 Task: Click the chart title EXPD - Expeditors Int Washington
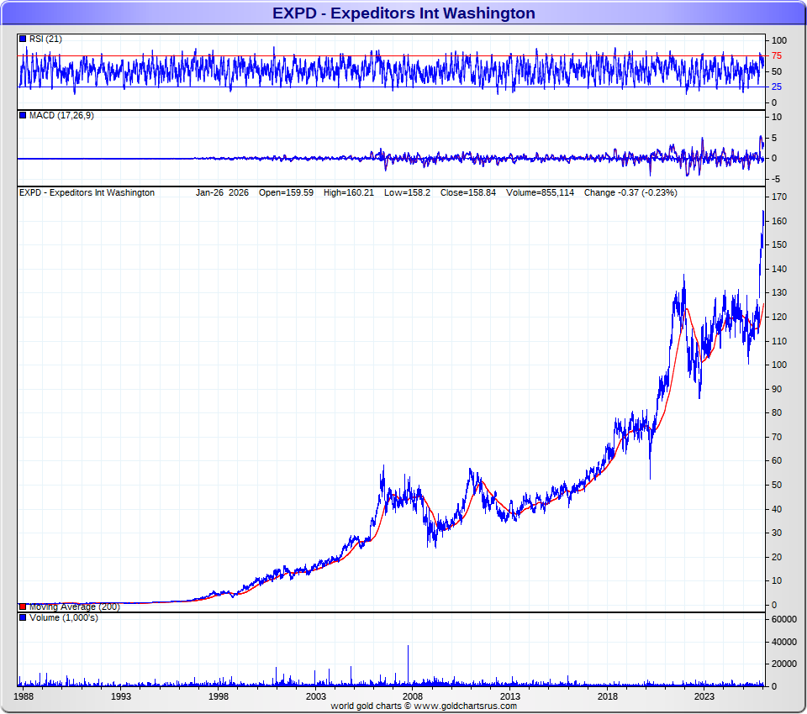[x=403, y=13]
